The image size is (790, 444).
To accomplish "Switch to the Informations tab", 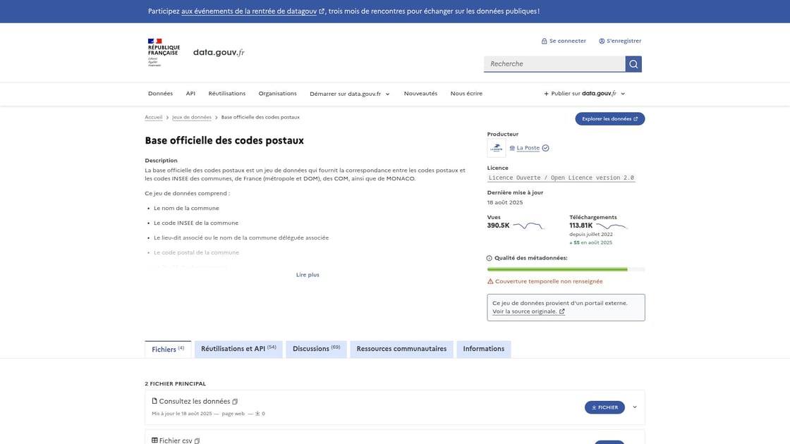I will (x=484, y=349).
